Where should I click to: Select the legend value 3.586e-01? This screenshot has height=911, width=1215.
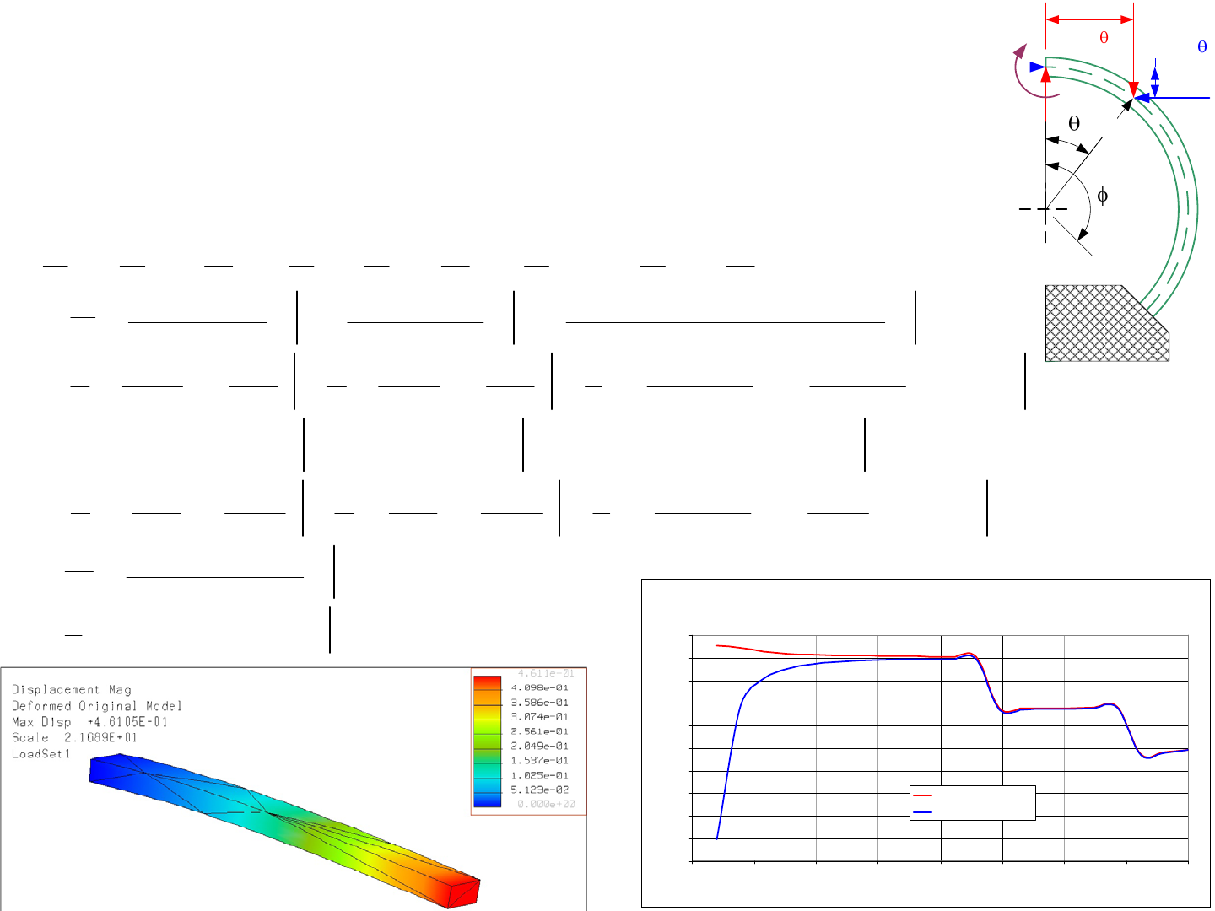[x=540, y=702]
